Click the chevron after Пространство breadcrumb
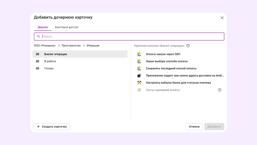257x145 pixels. coord(84,46)
